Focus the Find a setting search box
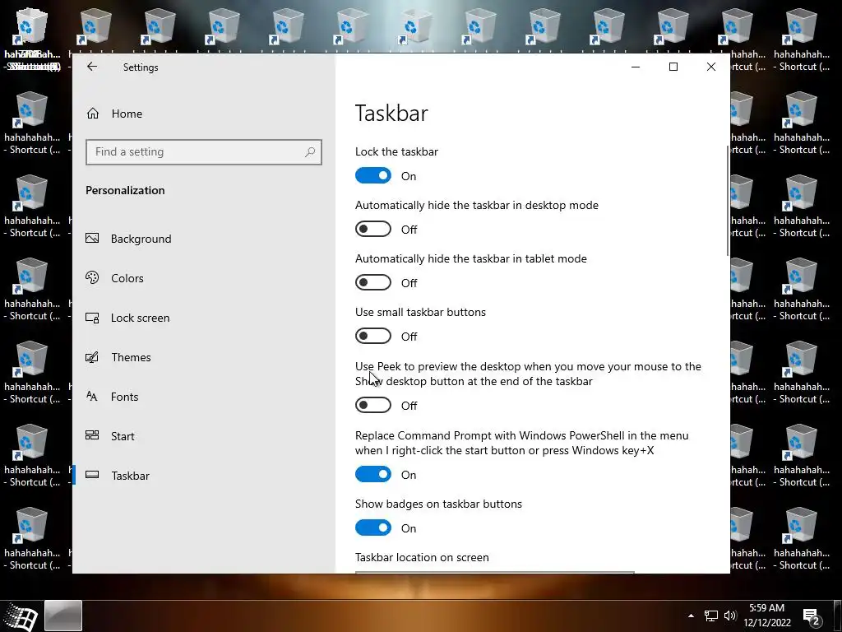The image size is (842, 632). point(204,152)
